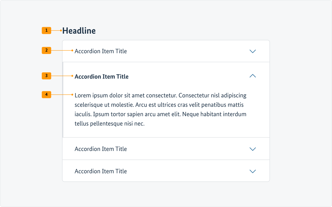Viewport: 332px width, 207px height.
Task: Click the diamond marker beside the first accordion title
Action: pos(72,50)
